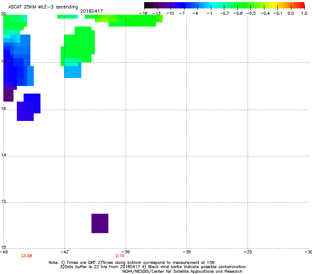Click the color bar value -4

click(x=195, y=13)
